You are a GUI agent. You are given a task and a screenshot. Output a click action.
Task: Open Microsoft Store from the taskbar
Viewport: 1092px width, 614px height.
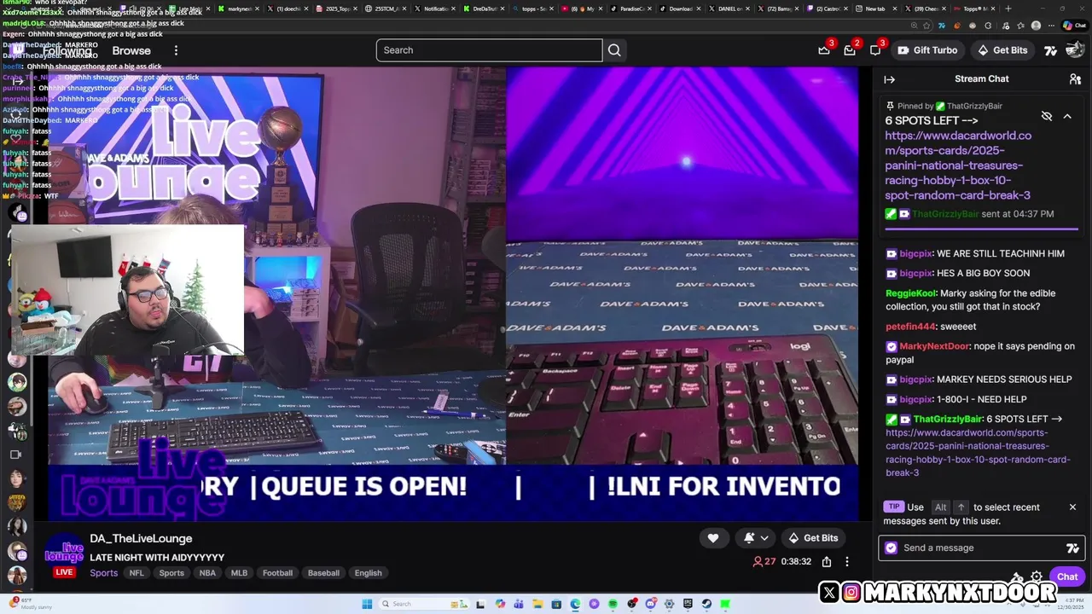(x=556, y=604)
